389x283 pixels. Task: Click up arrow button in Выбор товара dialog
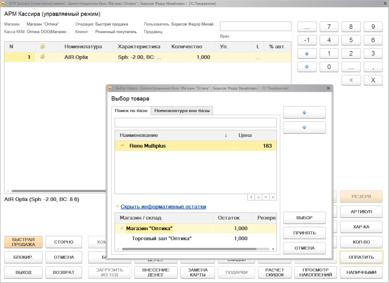(x=304, y=113)
